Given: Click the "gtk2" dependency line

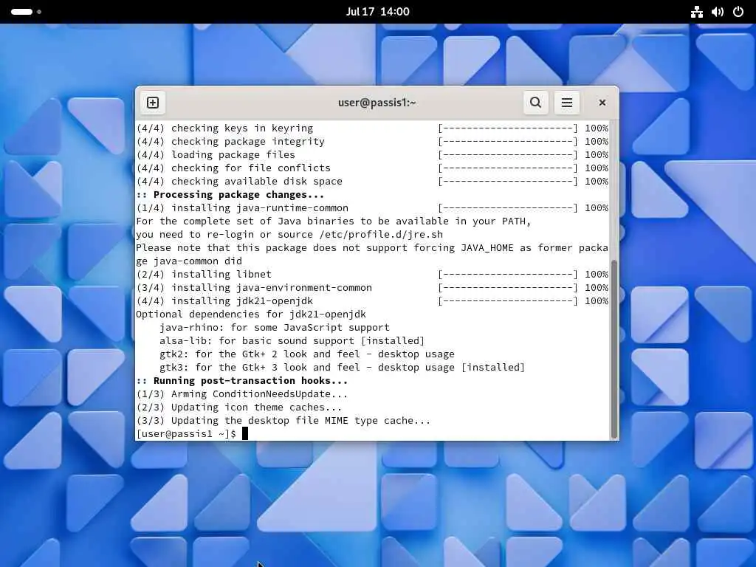Looking at the screenshot, I should pyautogui.click(x=306, y=354).
